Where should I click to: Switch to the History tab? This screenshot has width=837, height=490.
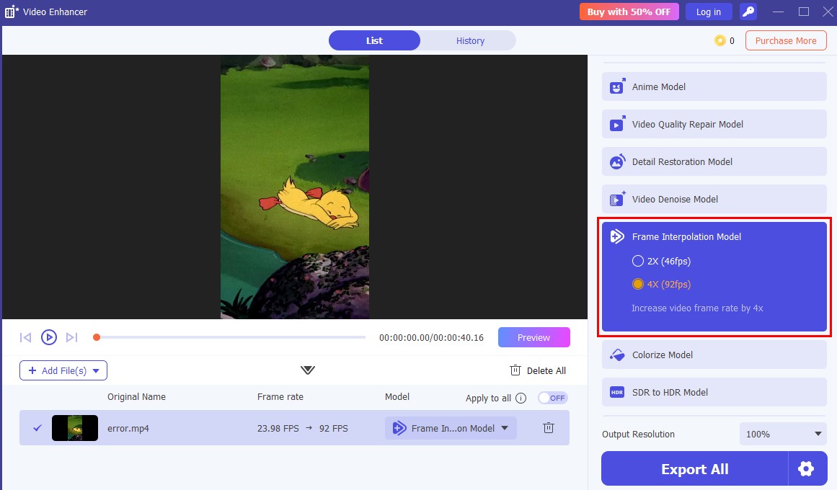(470, 41)
